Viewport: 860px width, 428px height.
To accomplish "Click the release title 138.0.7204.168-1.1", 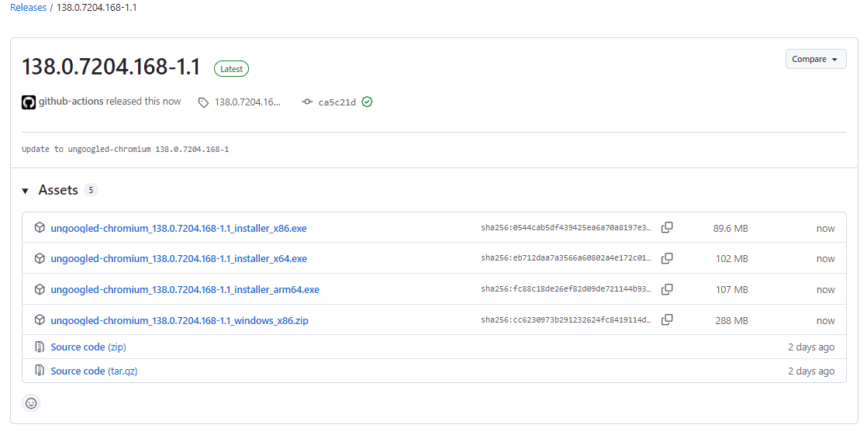I will click(x=111, y=67).
